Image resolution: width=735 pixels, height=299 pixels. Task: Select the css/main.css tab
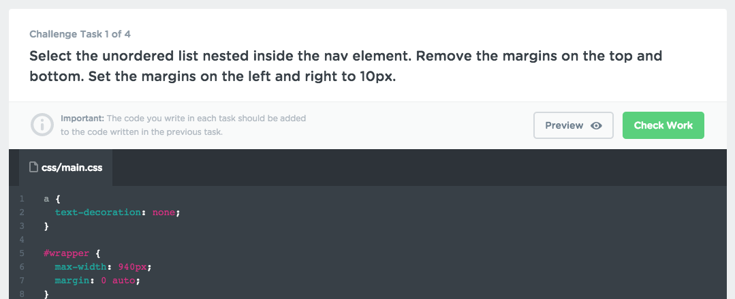(65, 168)
